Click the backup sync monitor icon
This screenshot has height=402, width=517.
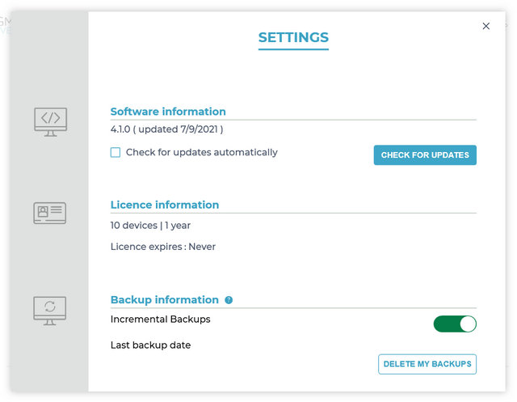[x=50, y=308]
